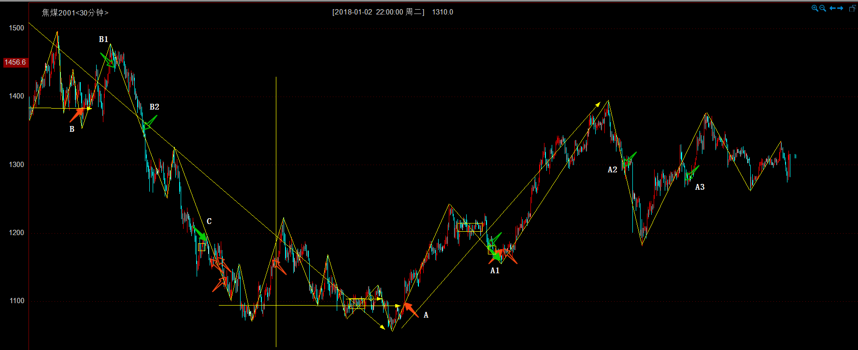Select the chart title 焦煤2001<30分钟>

tap(75, 13)
